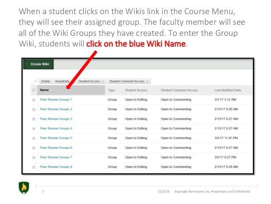Image resolution: width=271 pixels, height=204 pixels.
Task: Click the Delete button above the table
Action: (x=45, y=81)
